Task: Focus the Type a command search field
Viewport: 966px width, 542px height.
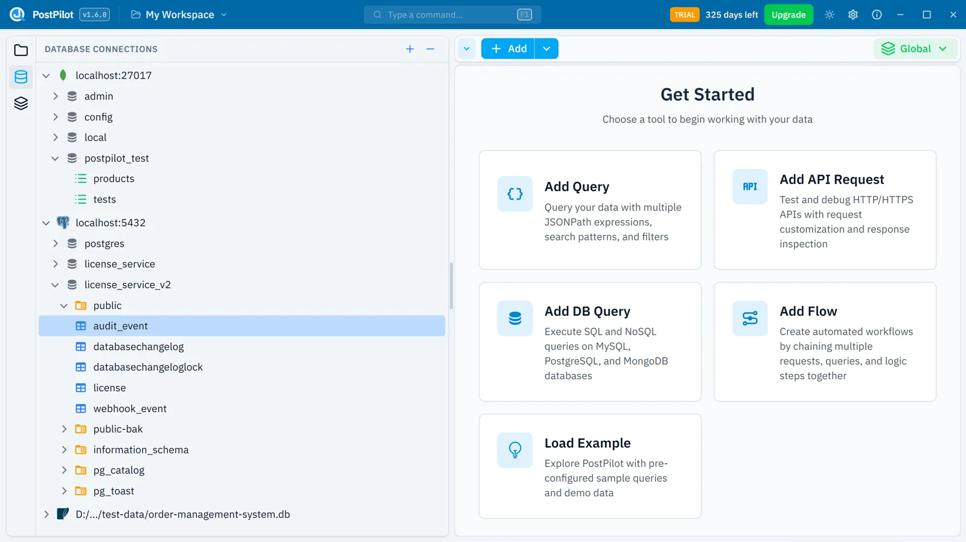Action: [x=452, y=14]
